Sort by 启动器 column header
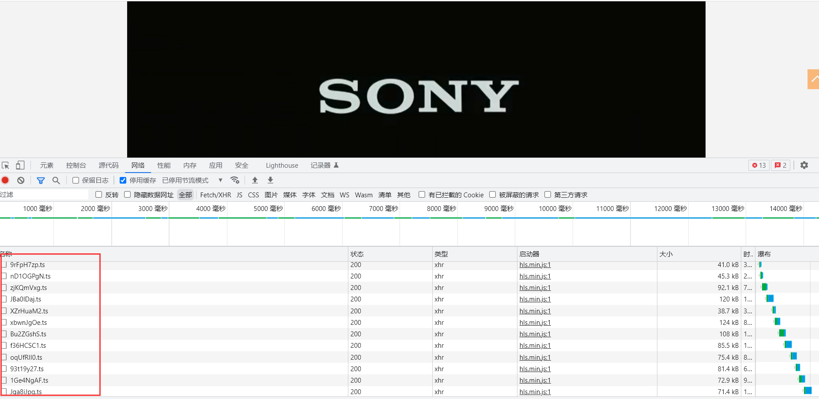The width and height of the screenshot is (819, 399). point(587,254)
